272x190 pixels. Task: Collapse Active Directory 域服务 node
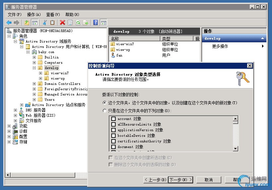[16, 42]
